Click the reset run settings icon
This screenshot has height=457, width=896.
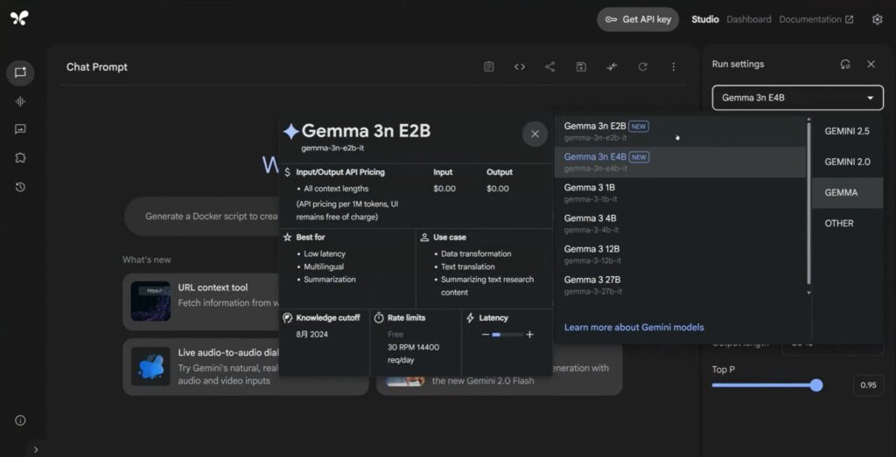coord(846,64)
